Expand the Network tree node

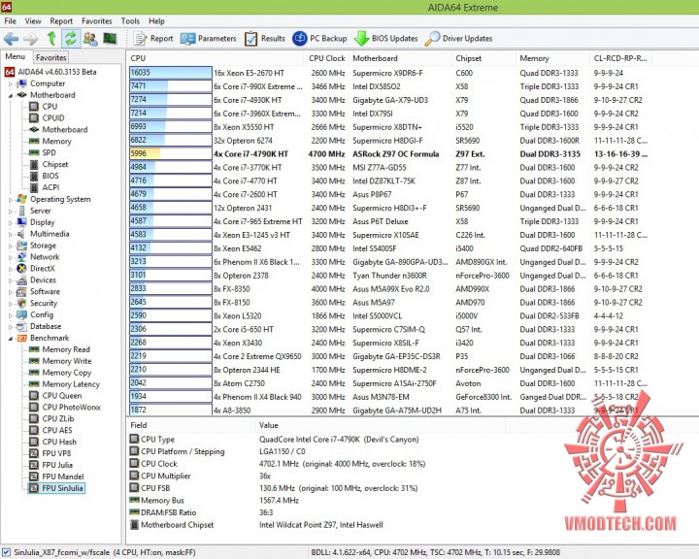11,257
